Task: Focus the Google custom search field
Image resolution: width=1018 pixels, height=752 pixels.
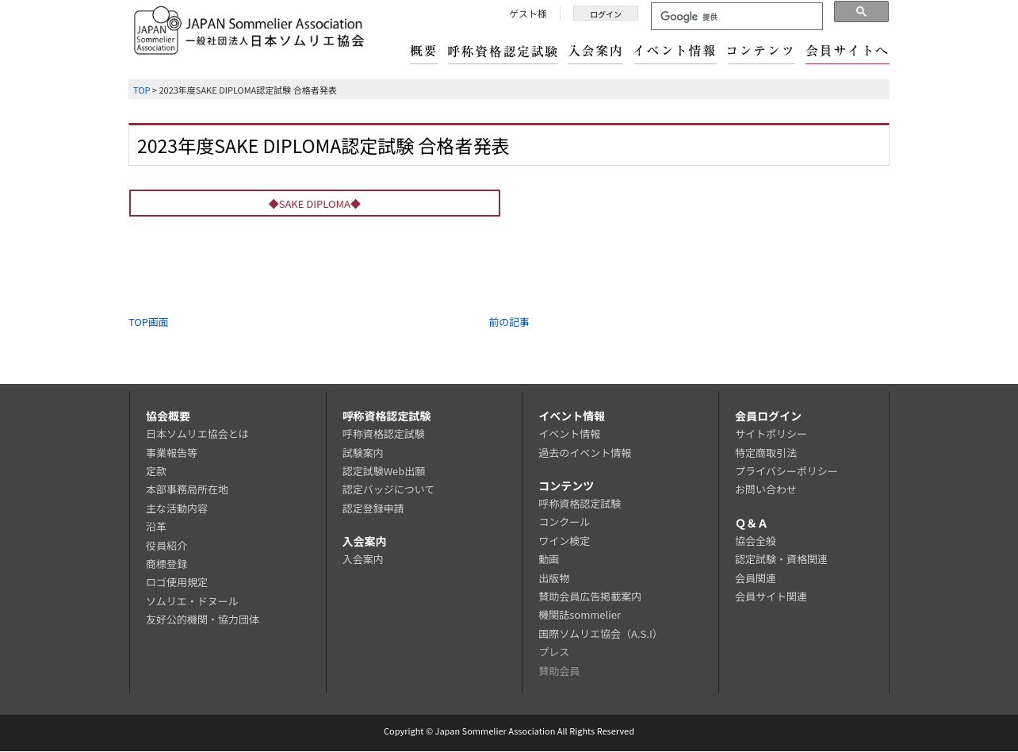Action: (737, 17)
